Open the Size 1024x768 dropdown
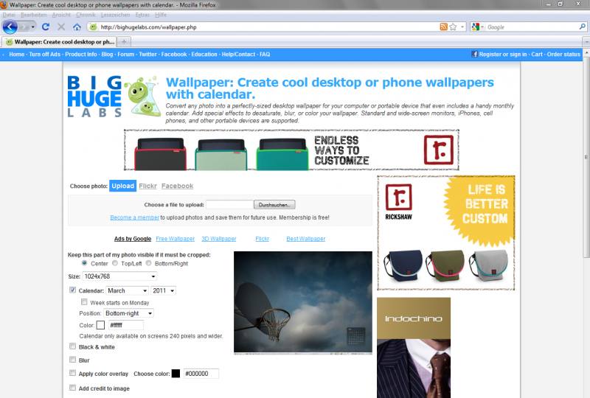Image resolution: width=590 pixels, height=398 pixels. (119, 276)
